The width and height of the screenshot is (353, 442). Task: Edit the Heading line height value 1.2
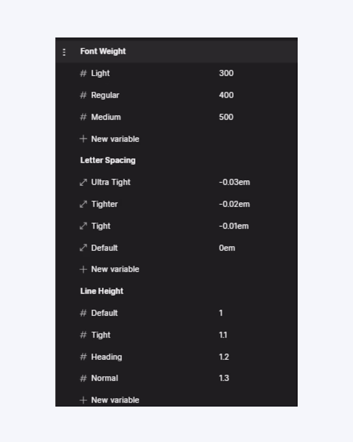click(224, 357)
